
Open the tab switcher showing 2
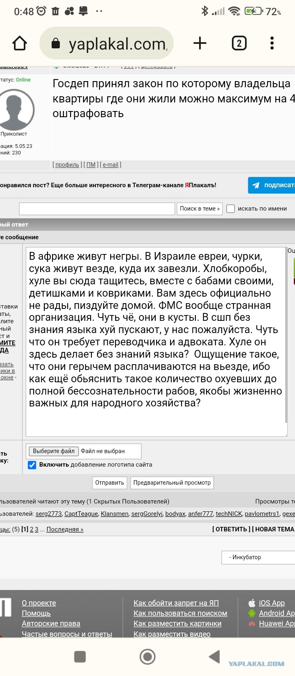pos(239,43)
